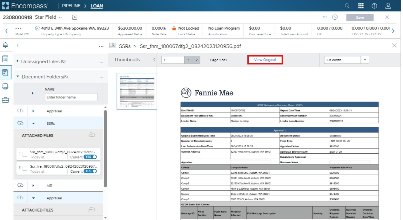
Task: Click the Encompass logo icon
Action: click(5, 6)
